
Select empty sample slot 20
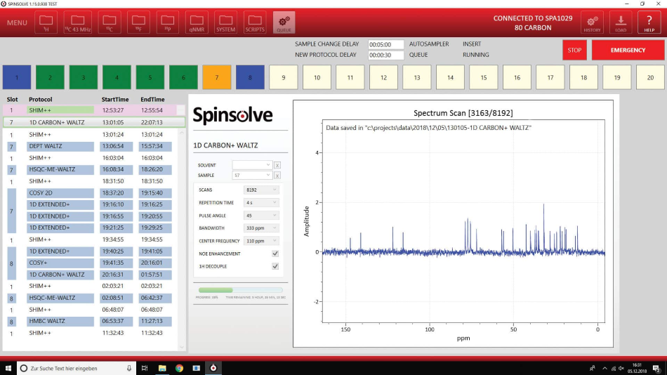tap(650, 77)
